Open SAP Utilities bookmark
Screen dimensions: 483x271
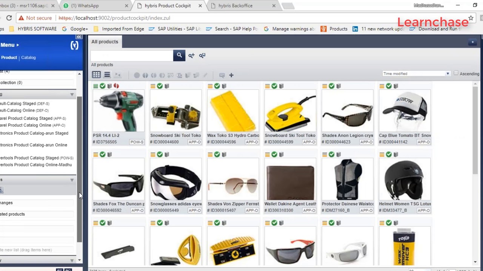click(175, 29)
